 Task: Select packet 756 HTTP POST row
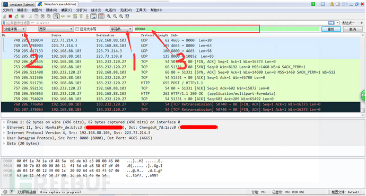click(x=181, y=83)
